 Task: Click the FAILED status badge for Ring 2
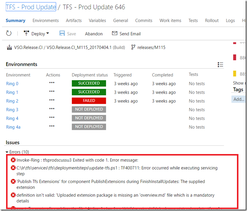coord(89,101)
